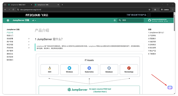Jump to 8 了解更多 in contents

click(152, 54)
